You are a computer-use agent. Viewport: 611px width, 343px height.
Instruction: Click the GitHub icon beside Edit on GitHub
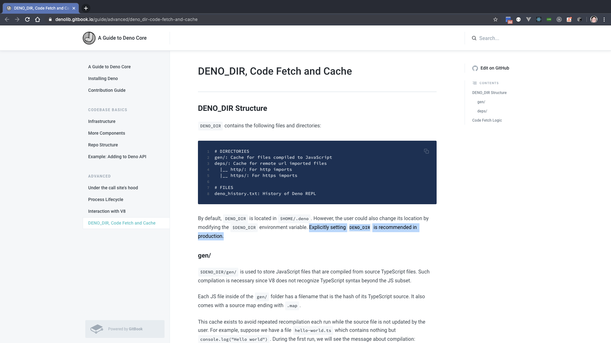[x=475, y=68]
